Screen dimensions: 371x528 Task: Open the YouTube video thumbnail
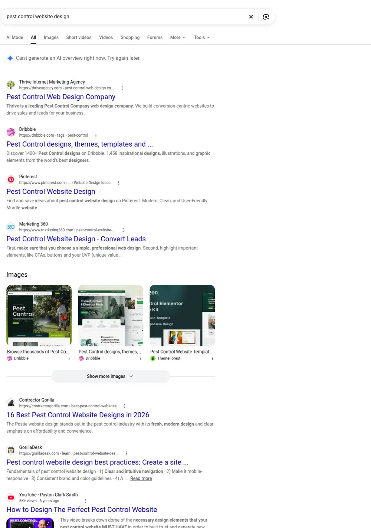point(30,523)
